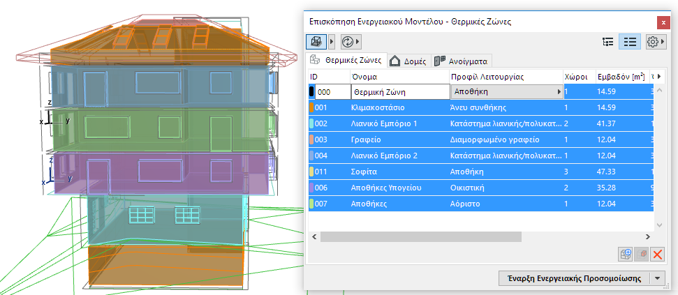
Task: Switch to the tree list view icon
Action: pos(608,42)
